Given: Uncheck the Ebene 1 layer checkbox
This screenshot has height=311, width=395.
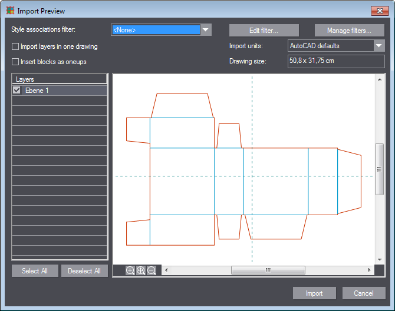Looking at the screenshot, I should [17, 91].
